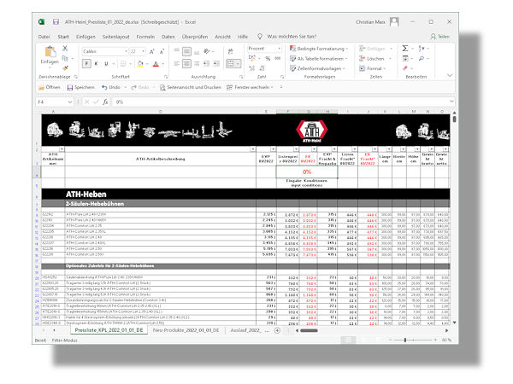Apply the yellow fill color bucket
The image size is (513, 384).
tap(140, 64)
